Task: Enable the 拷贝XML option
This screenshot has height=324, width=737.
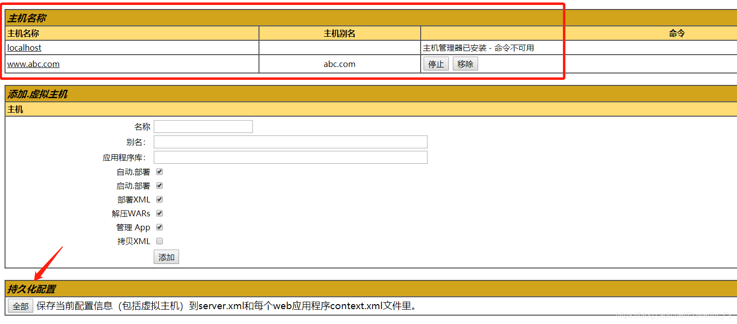Action: point(159,241)
